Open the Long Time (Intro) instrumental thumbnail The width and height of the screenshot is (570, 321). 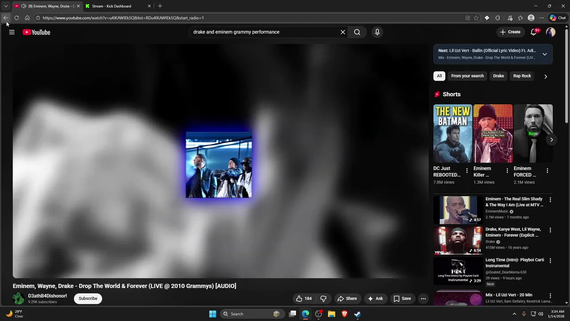[458, 271]
